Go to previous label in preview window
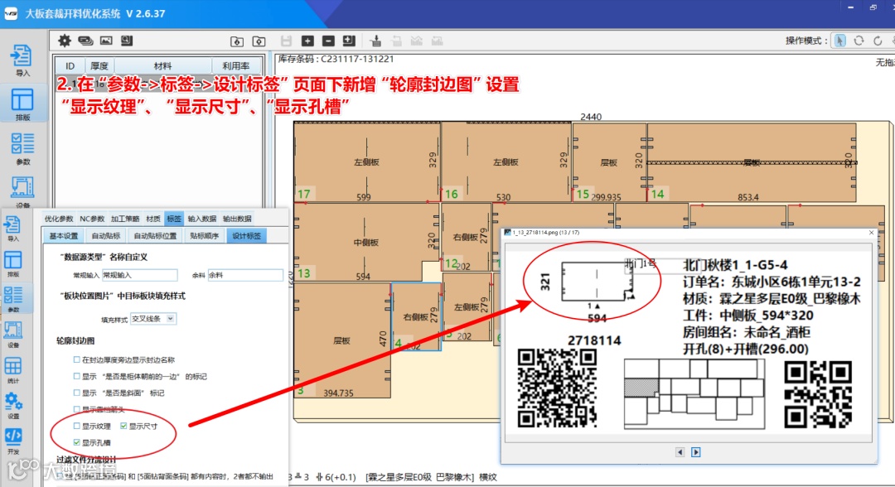This screenshot has width=895, height=487. (x=680, y=452)
